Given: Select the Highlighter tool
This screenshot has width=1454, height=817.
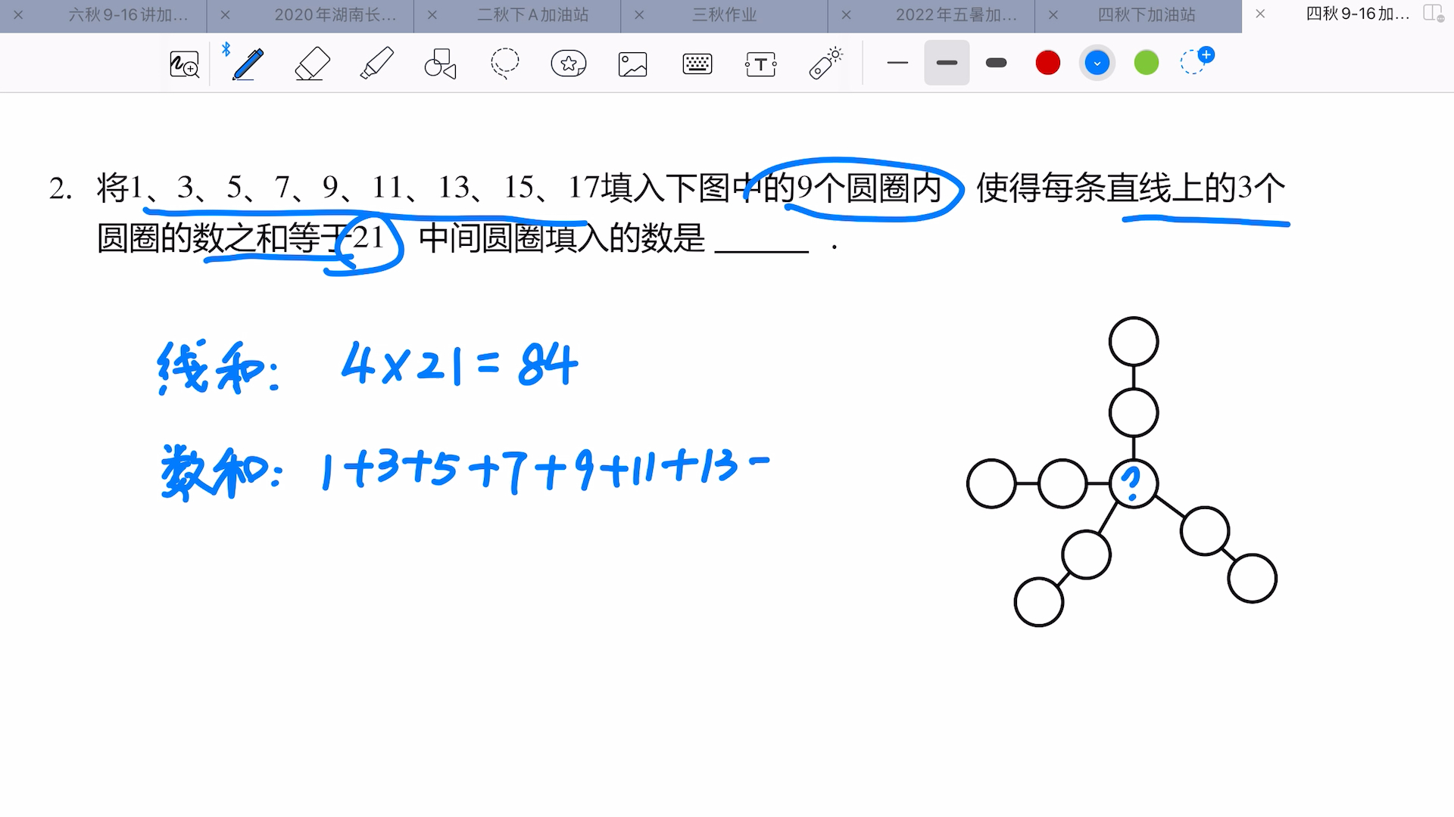Looking at the screenshot, I should 376,64.
